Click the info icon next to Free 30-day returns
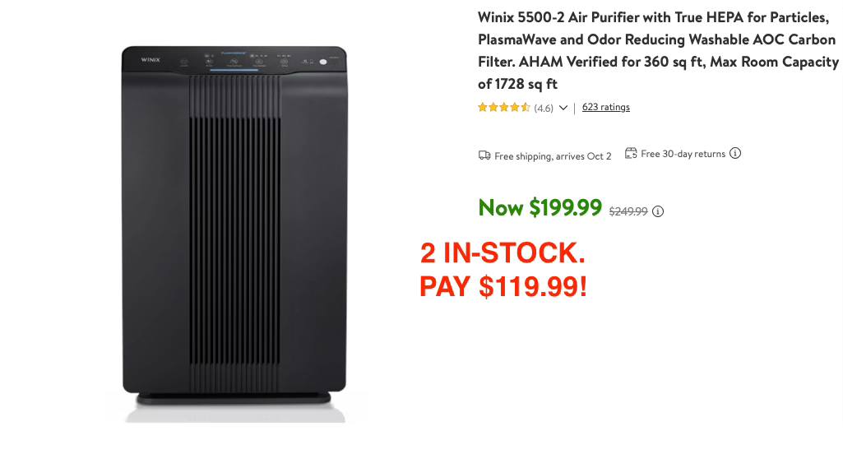 (x=735, y=153)
